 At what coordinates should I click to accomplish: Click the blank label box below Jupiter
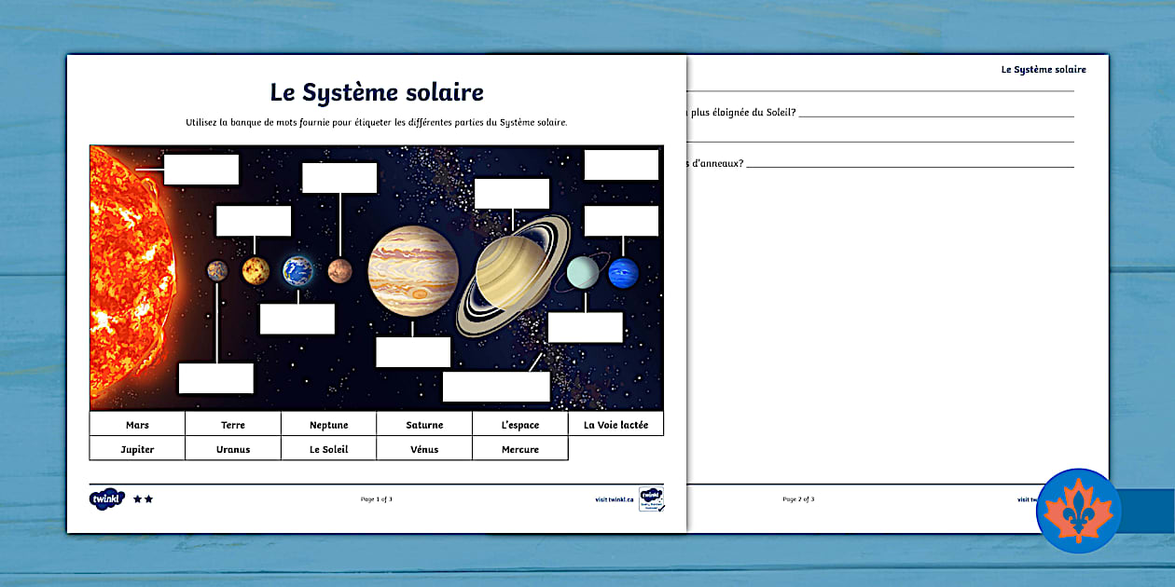[x=413, y=352]
